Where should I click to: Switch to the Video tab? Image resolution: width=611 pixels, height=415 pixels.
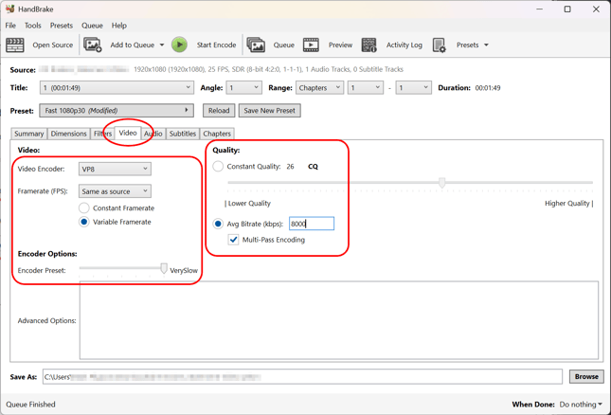pyautogui.click(x=128, y=133)
